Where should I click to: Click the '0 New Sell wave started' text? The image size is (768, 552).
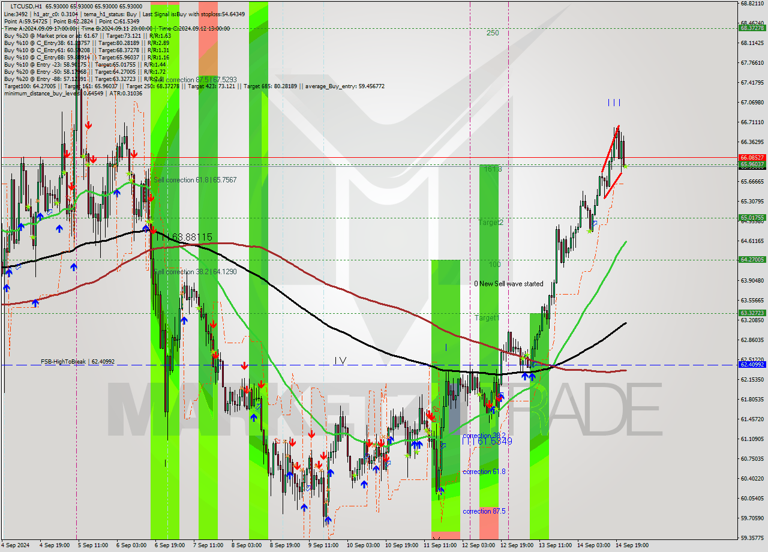pyautogui.click(x=509, y=284)
